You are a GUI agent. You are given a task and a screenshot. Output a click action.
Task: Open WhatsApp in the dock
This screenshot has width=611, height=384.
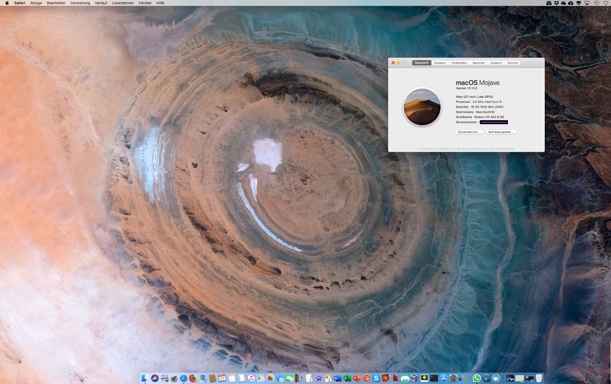click(477, 378)
